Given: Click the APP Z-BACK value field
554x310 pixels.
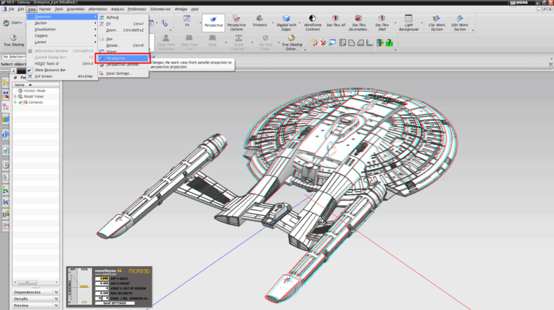Looking at the screenshot, I should click(x=101, y=278).
